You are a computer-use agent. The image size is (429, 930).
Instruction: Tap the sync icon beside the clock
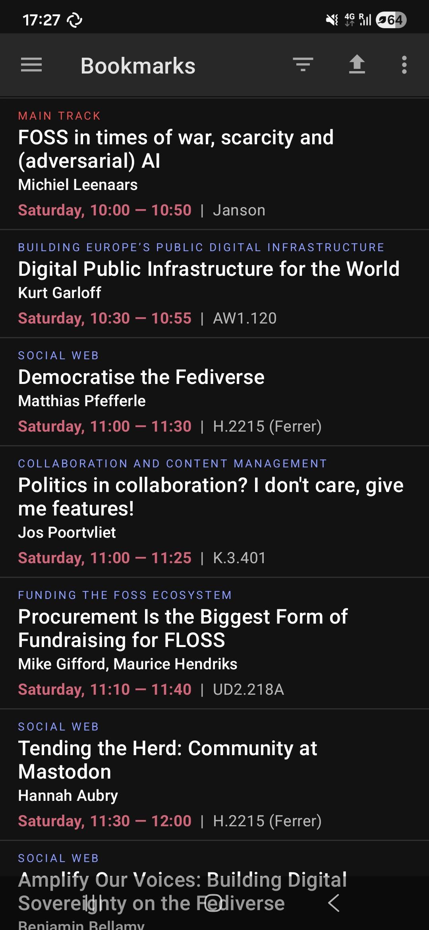(x=75, y=20)
